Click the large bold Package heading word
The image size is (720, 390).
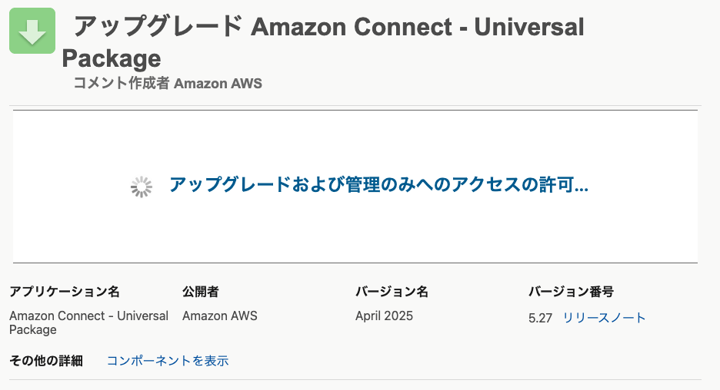112,58
